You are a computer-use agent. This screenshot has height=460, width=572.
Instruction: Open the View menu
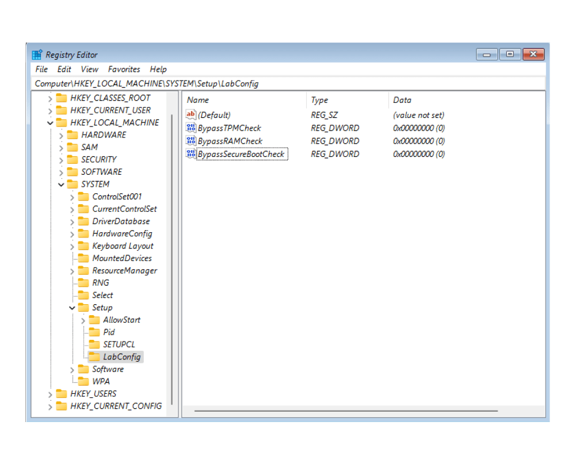pyautogui.click(x=89, y=69)
